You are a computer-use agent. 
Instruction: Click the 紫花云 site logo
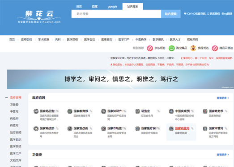click(39, 16)
